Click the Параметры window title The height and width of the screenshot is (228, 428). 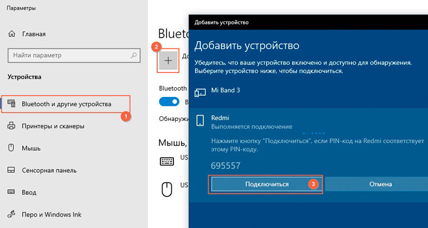(x=21, y=9)
